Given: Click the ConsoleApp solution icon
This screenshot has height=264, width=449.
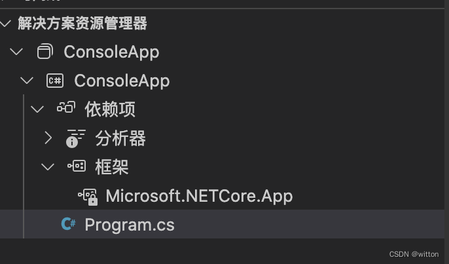Looking at the screenshot, I should click(x=45, y=52).
